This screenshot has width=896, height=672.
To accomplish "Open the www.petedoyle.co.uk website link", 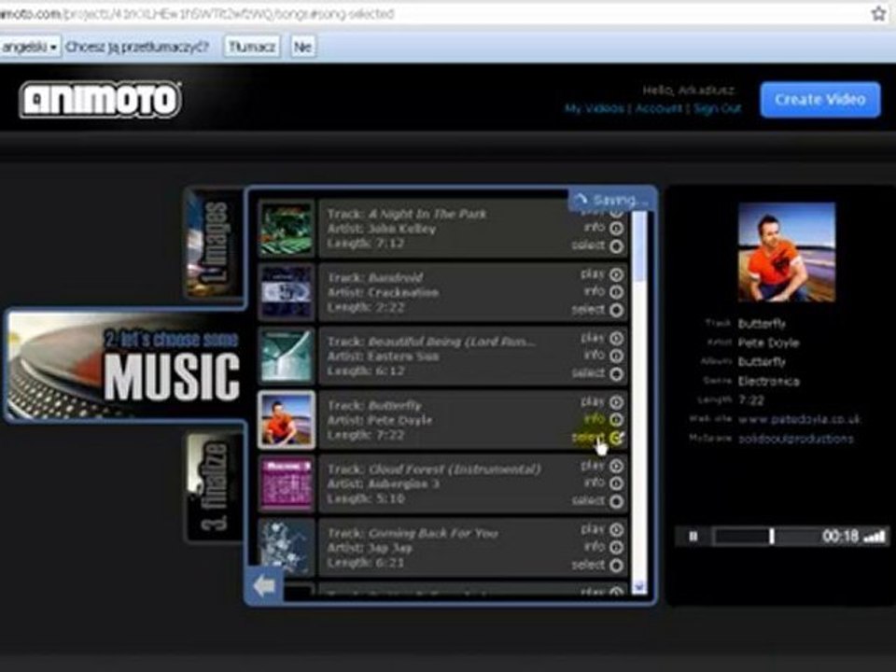I will tap(799, 419).
